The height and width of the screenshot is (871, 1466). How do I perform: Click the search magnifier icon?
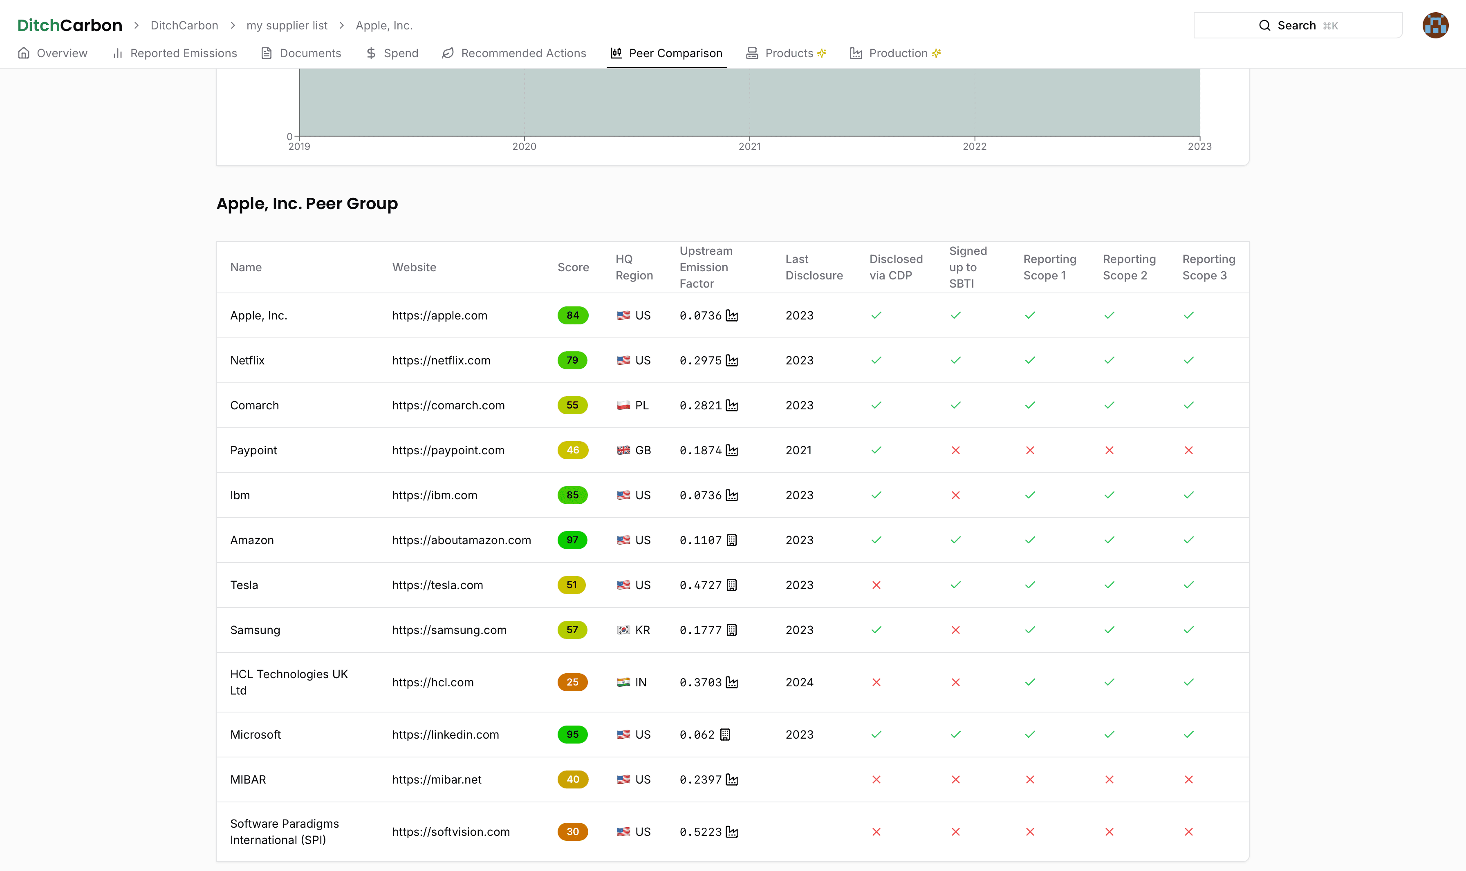(x=1264, y=25)
